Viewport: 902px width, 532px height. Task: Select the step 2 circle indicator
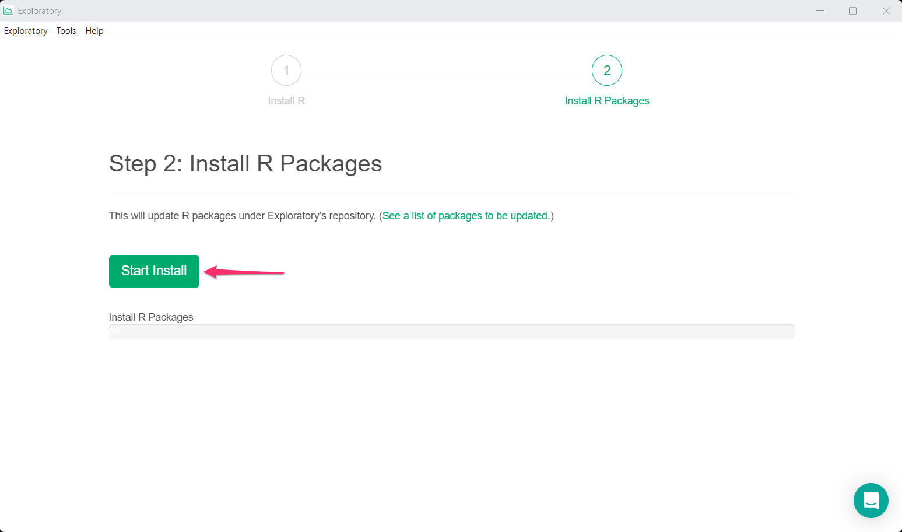point(606,71)
